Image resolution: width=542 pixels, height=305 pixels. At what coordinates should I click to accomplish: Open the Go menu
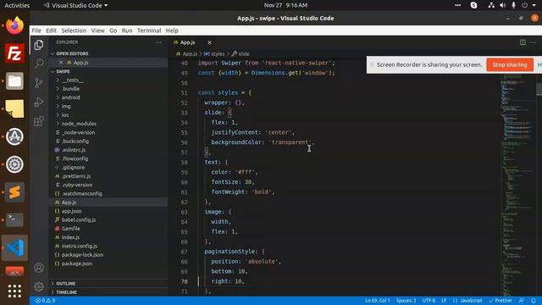113,30
